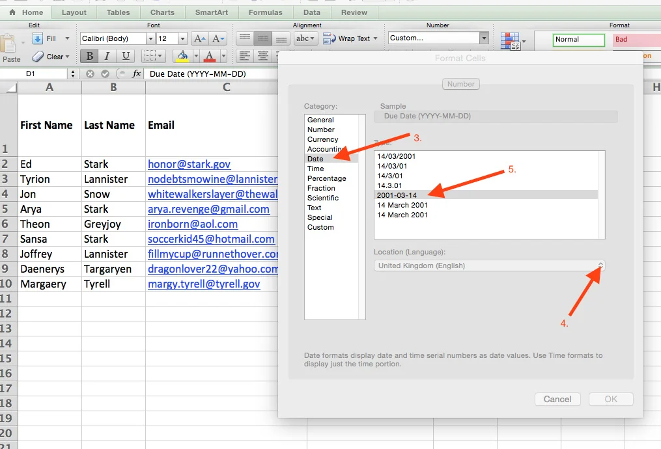Screen dimensions: 661x449
Task: Open the Custom number format dropdown
Action: coord(484,38)
